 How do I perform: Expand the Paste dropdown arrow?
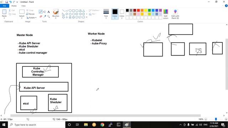(4, 18)
